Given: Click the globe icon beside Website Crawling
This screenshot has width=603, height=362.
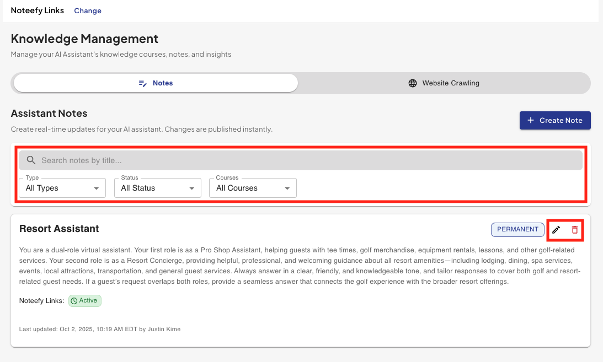Looking at the screenshot, I should (413, 83).
